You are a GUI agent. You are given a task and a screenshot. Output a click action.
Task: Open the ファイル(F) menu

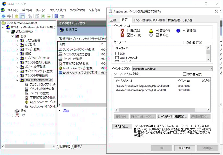12,10
